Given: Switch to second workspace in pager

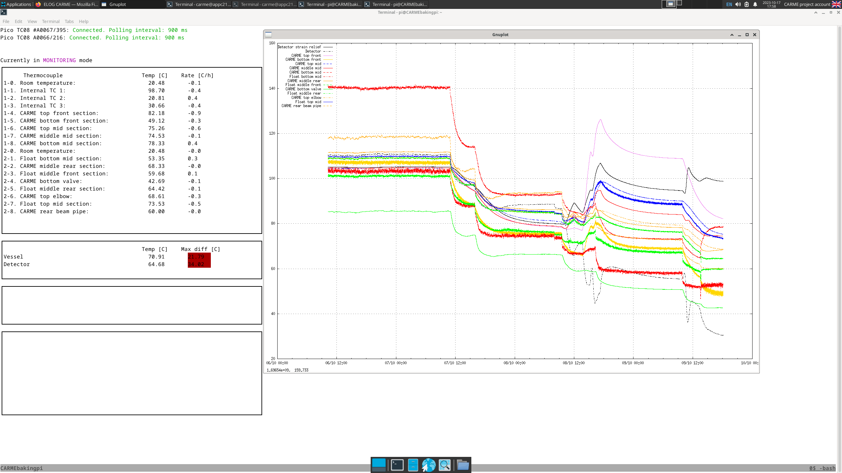Looking at the screenshot, I should click(x=680, y=3).
